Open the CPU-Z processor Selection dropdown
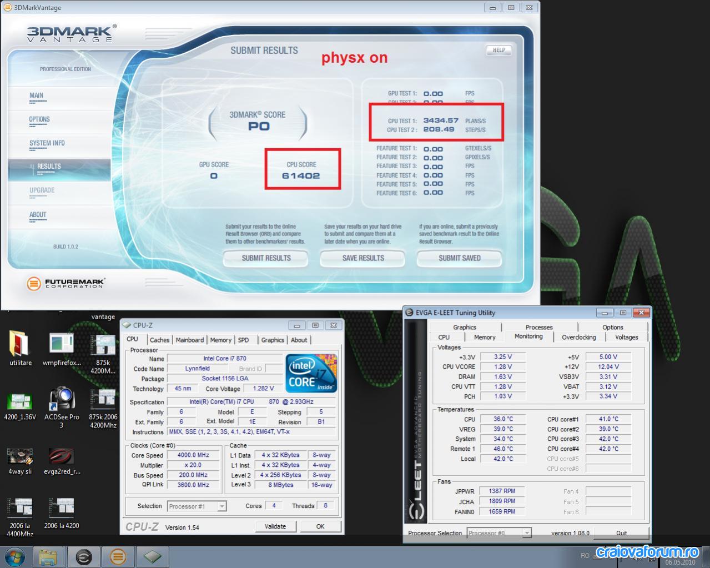This screenshot has height=568, width=710. [x=197, y=506]
